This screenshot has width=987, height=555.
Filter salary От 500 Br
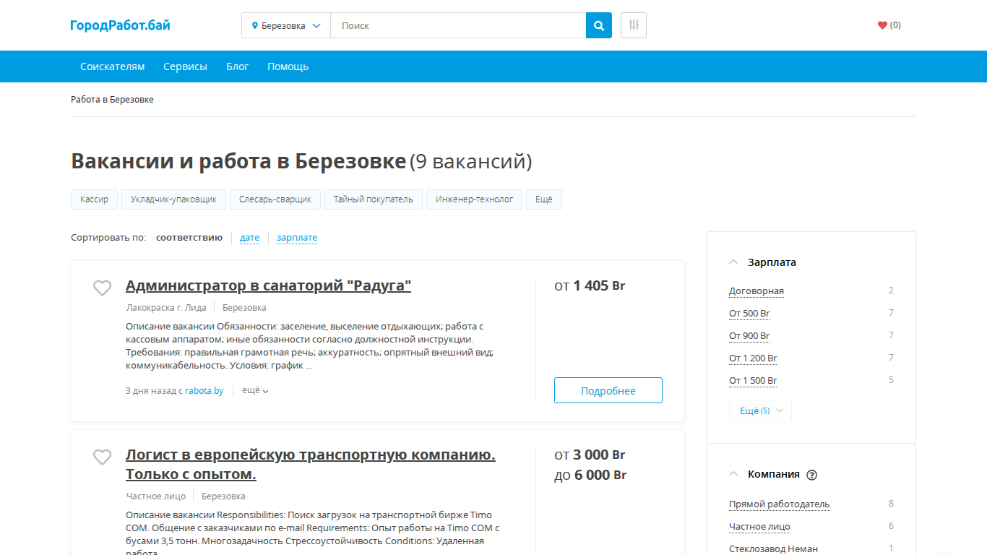749,314
